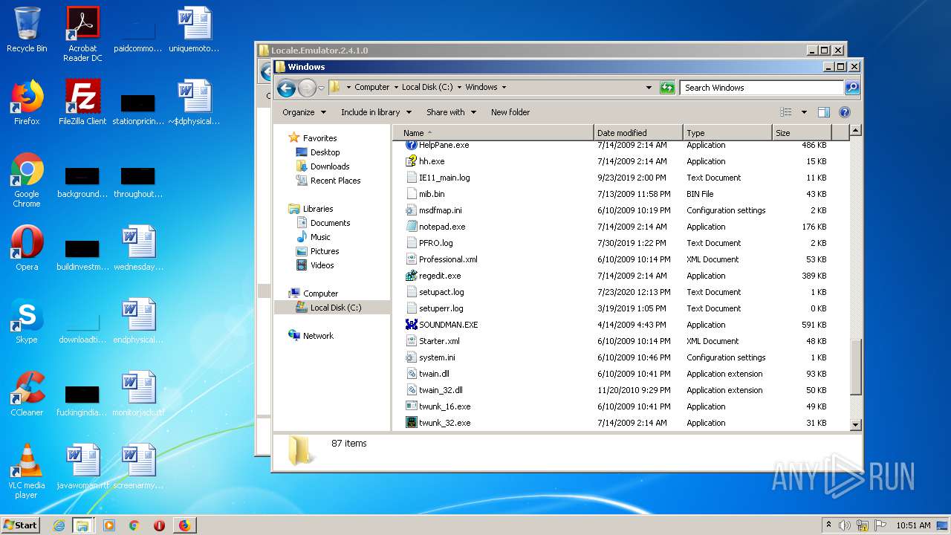Select Computer in navigation pane
Viewport: 951px width, 535px height.
pyautogui.click(x=320, y=294)
